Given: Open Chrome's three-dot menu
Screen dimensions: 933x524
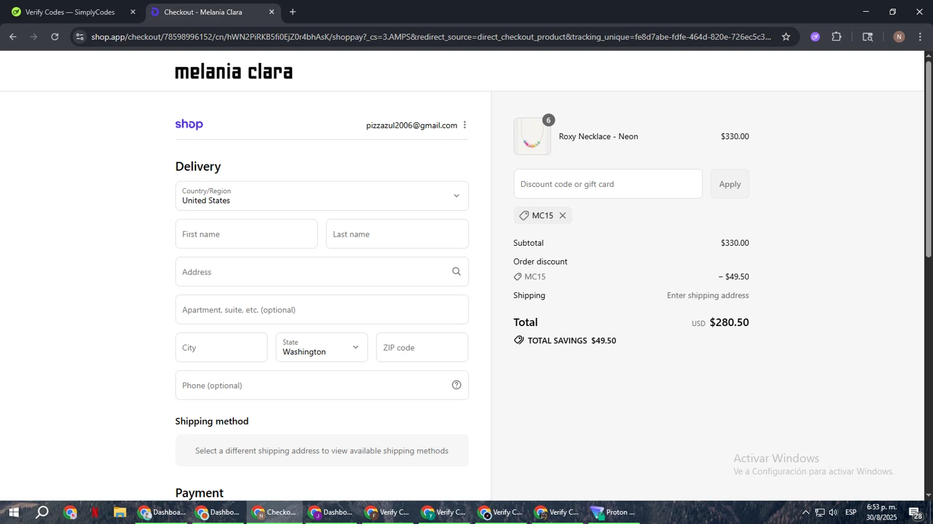Looking at the screenshot, I should [920, 37].
